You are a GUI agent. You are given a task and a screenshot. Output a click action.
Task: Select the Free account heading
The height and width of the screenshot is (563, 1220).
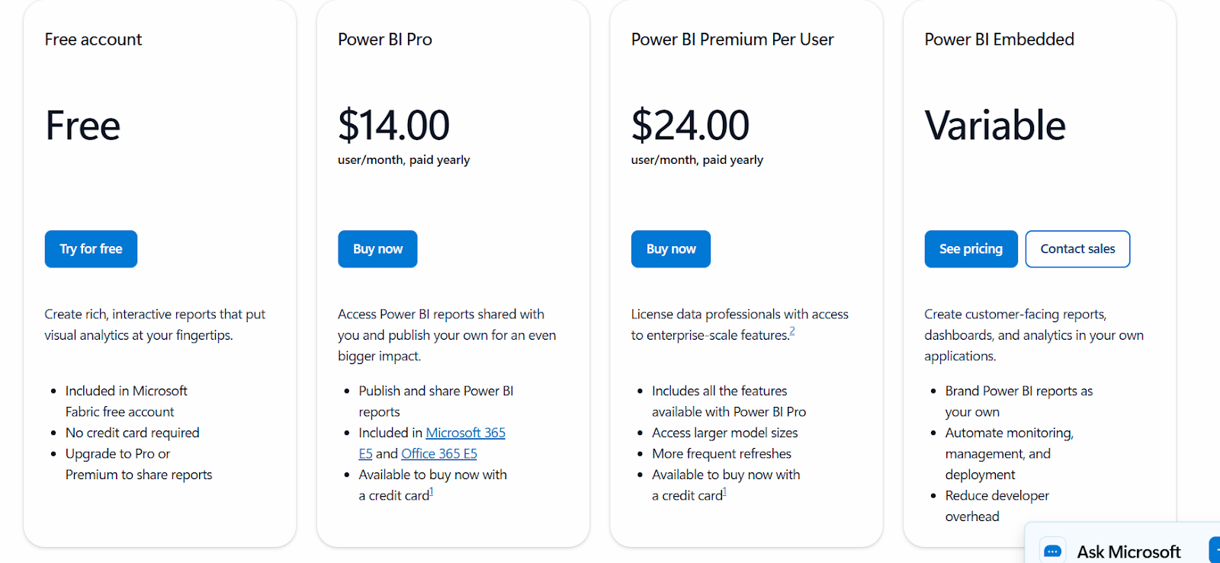(93, 40)
